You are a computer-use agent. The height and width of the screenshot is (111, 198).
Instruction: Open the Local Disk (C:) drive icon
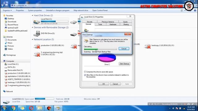point(37,22)
